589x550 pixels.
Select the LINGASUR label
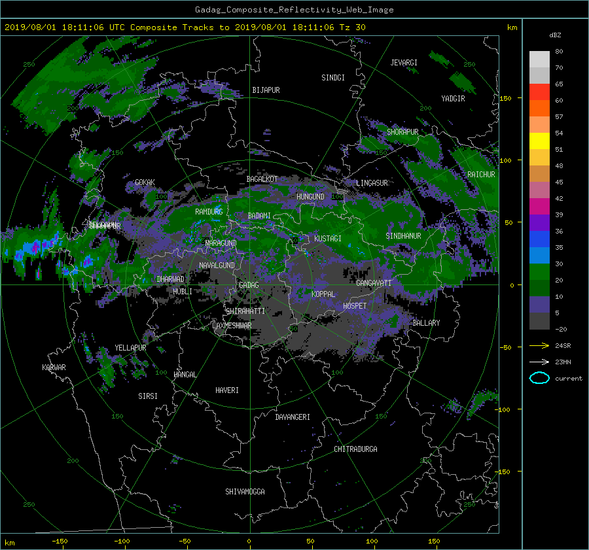point(372,183)
